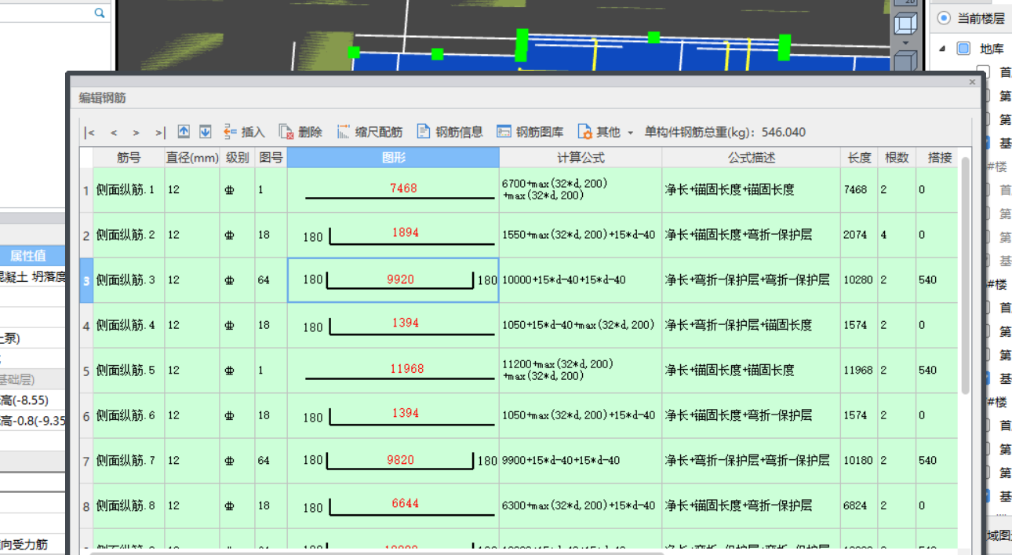The image size is (1012, 555).
Task: Click 图号 cell 64 in row 3
Action: pyautogui.click(x=271, y=280)
